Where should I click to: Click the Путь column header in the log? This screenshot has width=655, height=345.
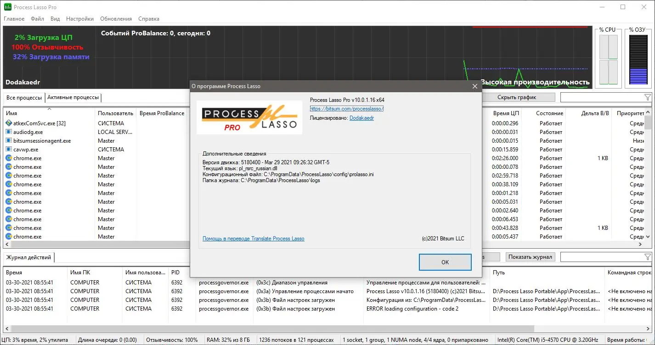547,273
